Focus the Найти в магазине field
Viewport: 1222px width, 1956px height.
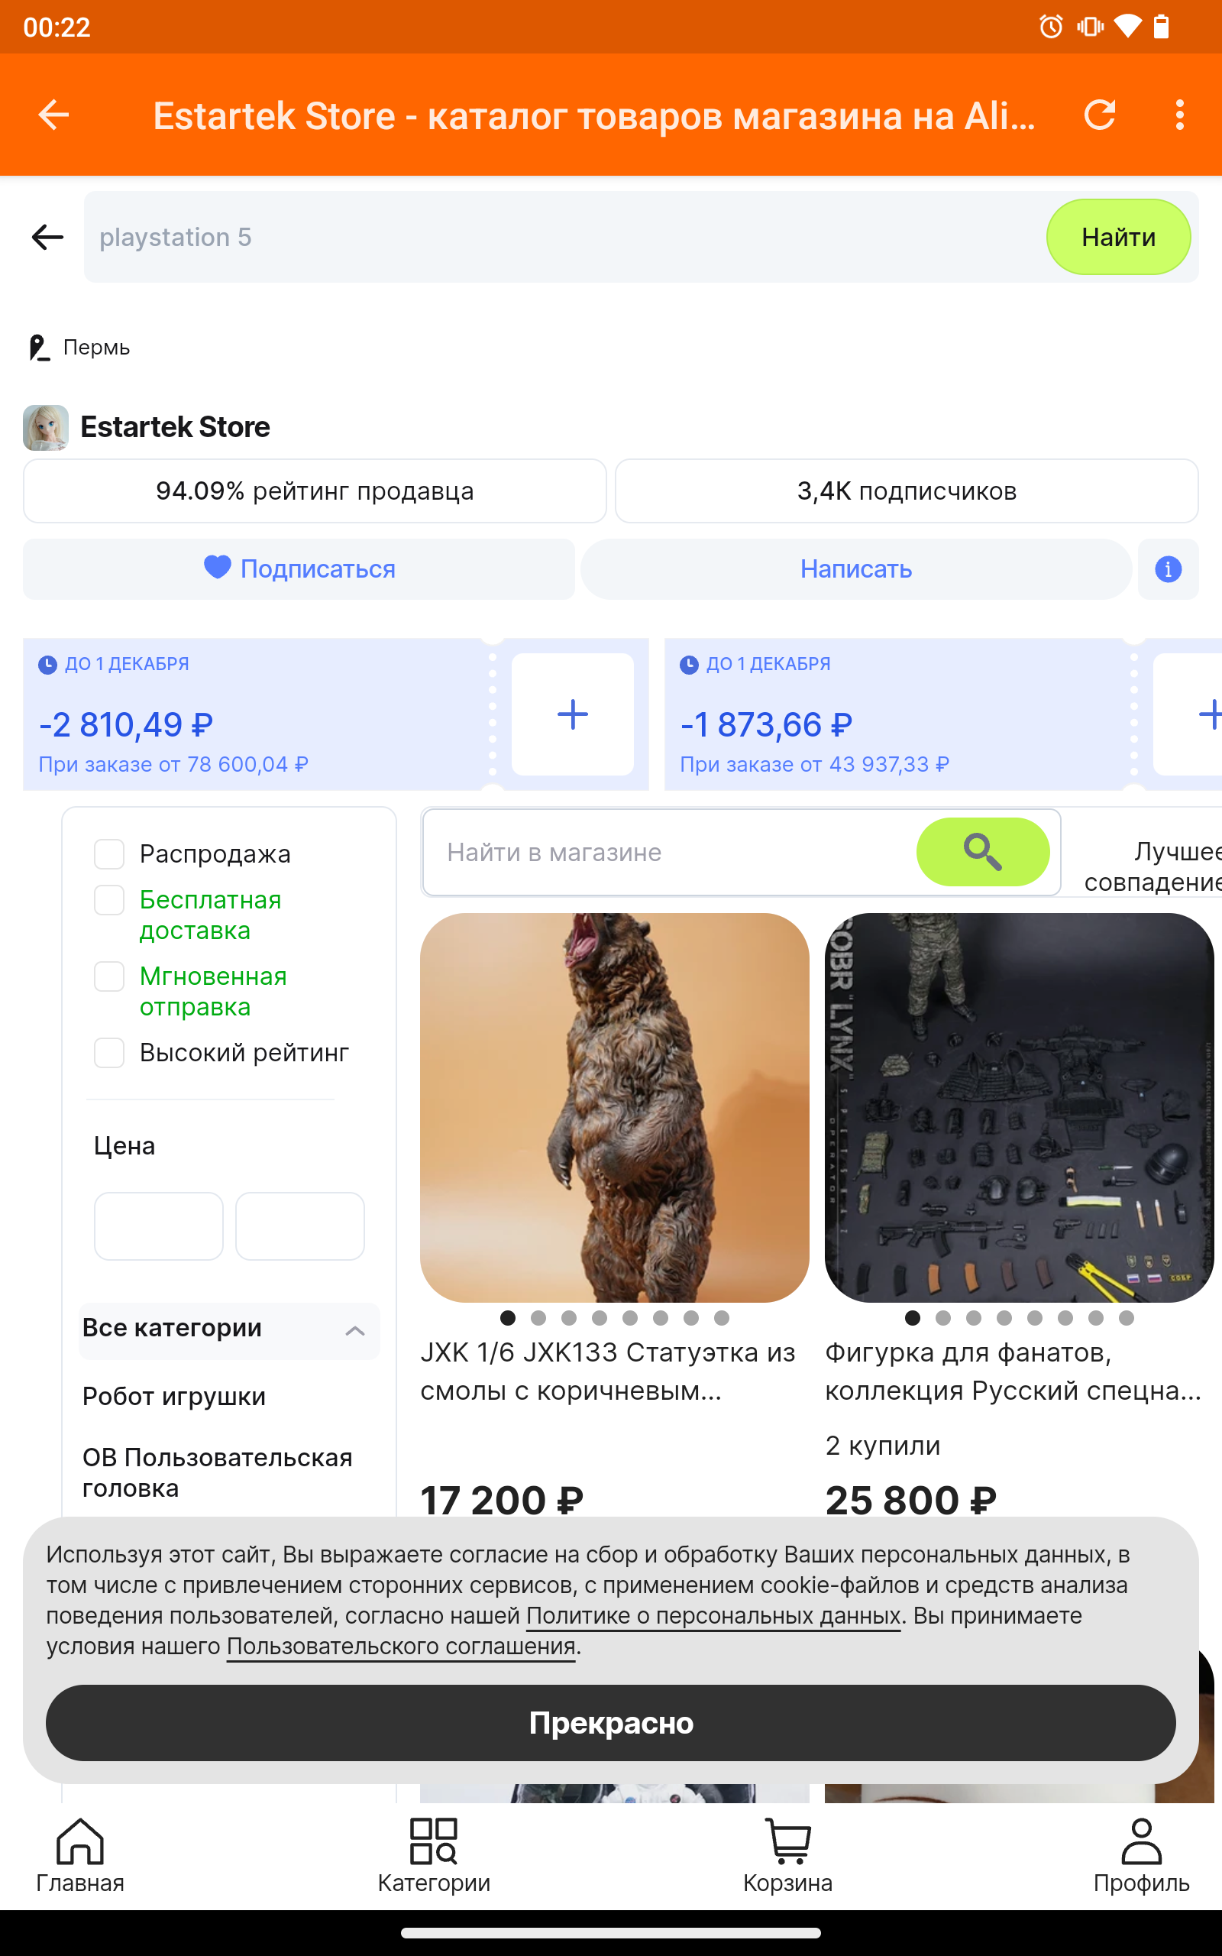pos(669,852)
